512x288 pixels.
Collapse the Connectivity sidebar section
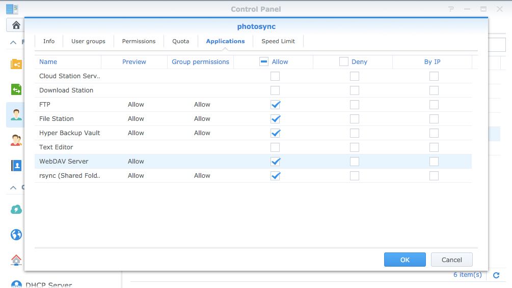tap(13, 187)
